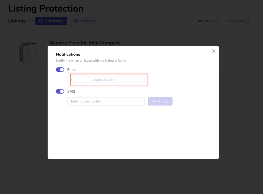Click the plus icon in Add listing

41,21
